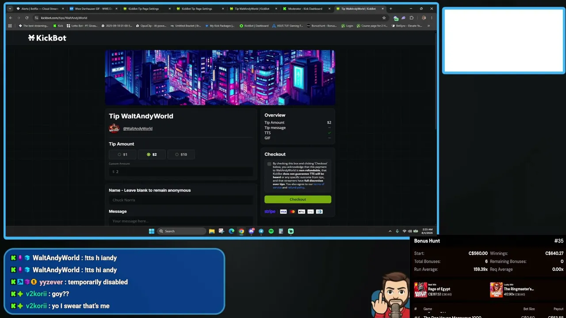Open the Calculator app on the taskbar
The image size is (566, 318).
(x=281, y=231)
